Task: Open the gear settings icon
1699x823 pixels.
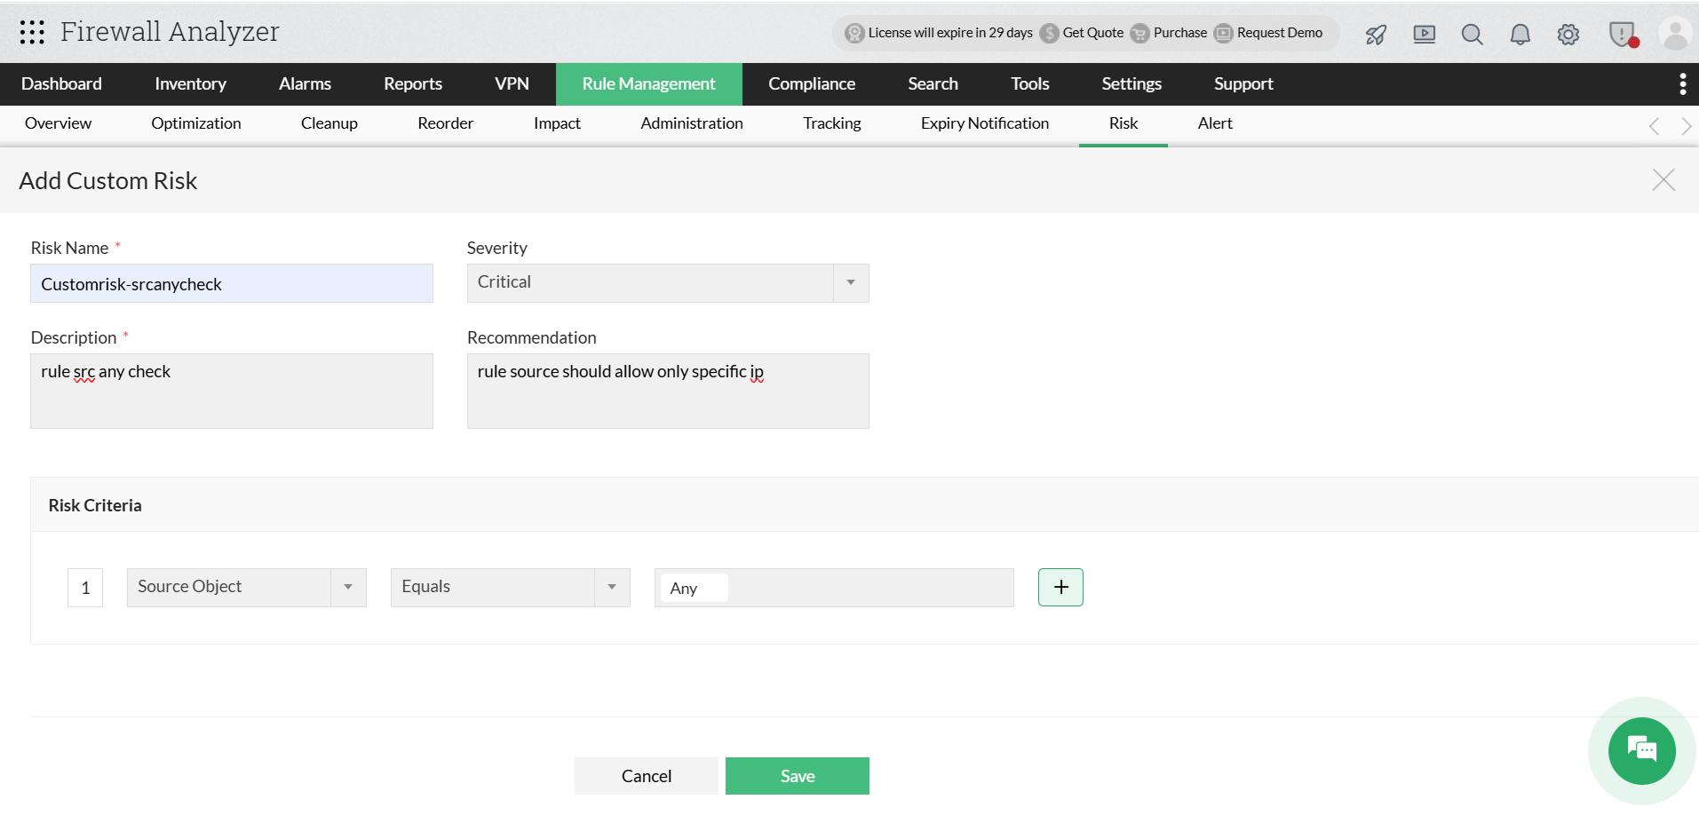Action: point(1568,35)
